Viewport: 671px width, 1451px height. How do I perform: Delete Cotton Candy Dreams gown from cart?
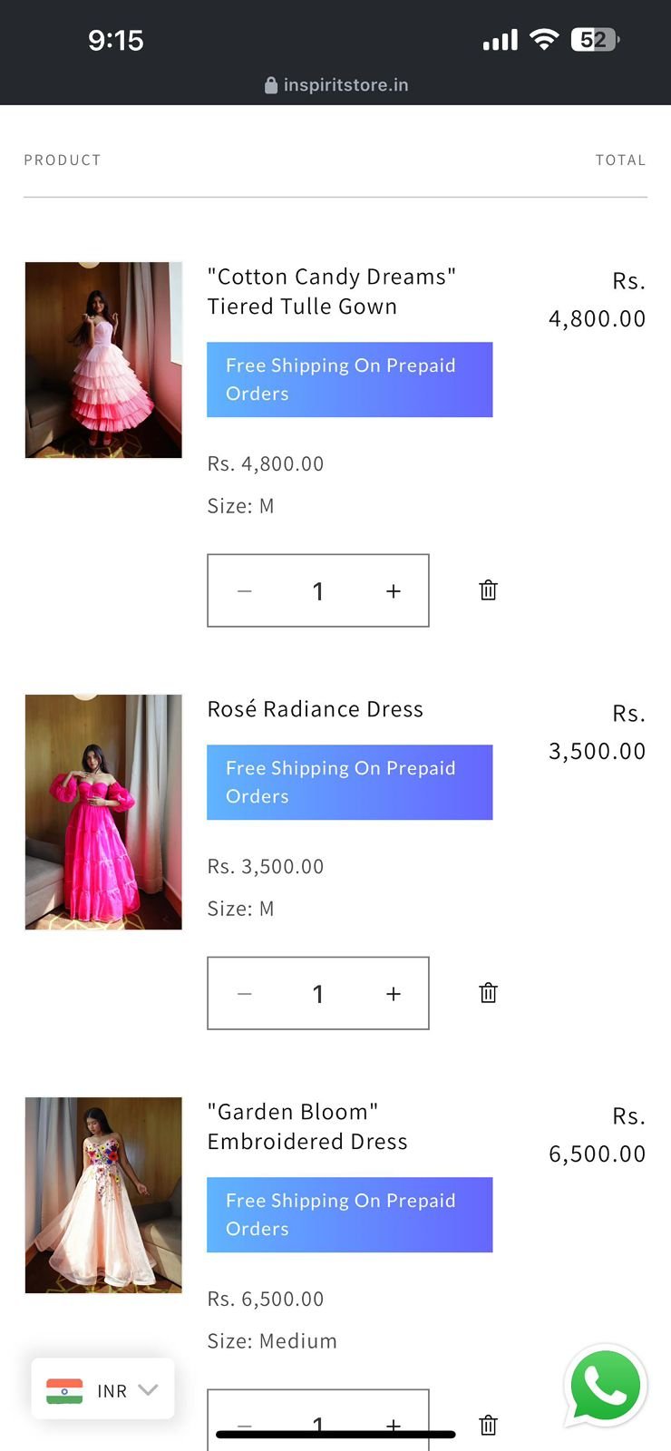(488, 590)
